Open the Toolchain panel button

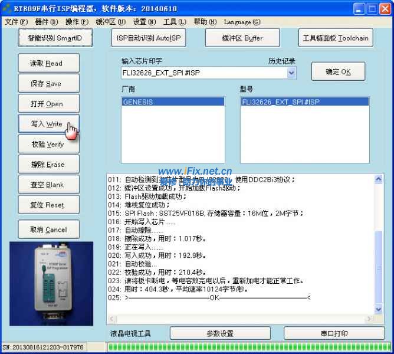(336, 38)
